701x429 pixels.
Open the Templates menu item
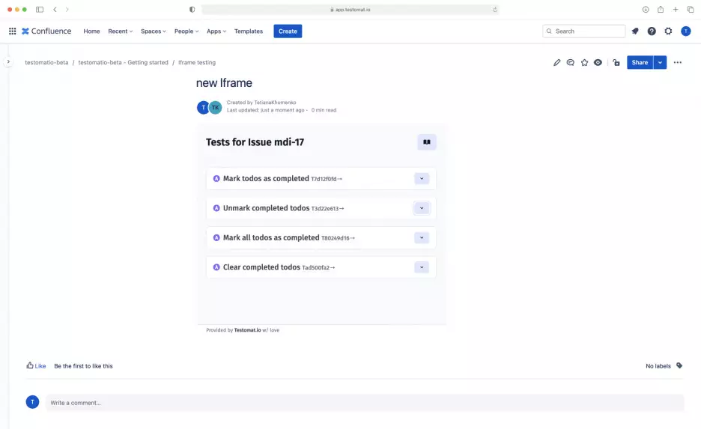point(249,31)
